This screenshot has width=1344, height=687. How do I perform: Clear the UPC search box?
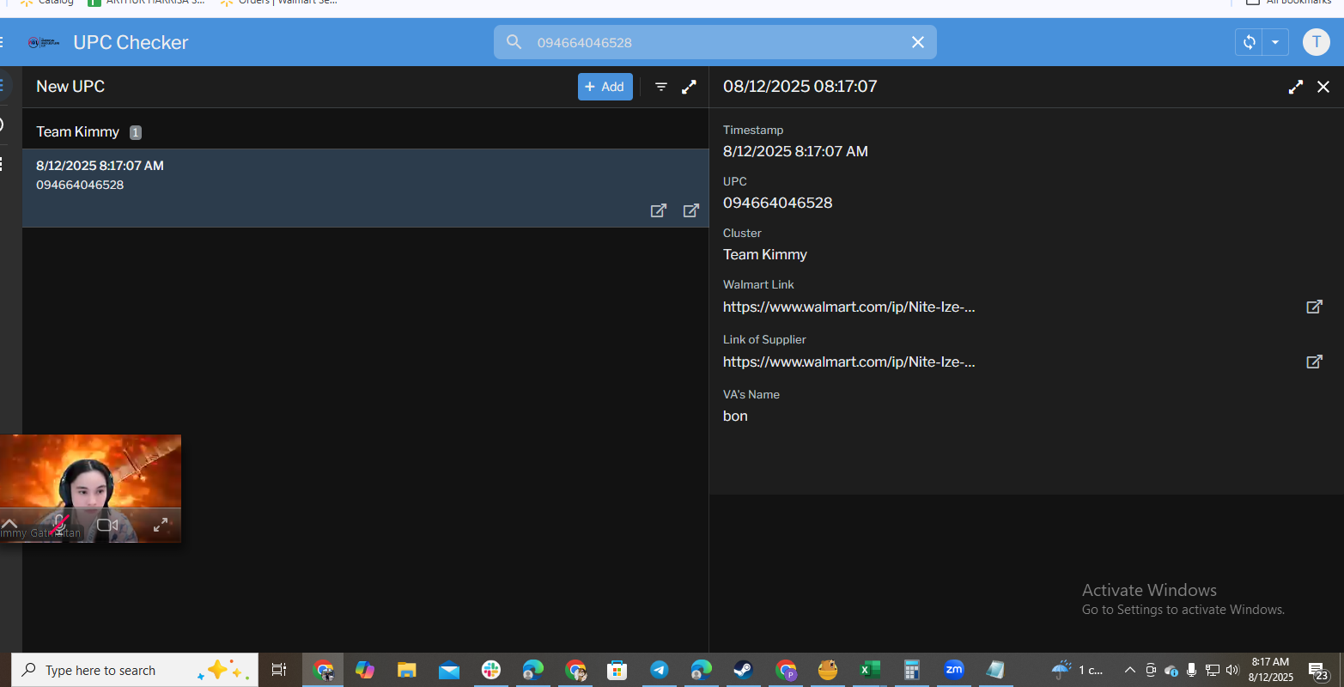[918, 42]
